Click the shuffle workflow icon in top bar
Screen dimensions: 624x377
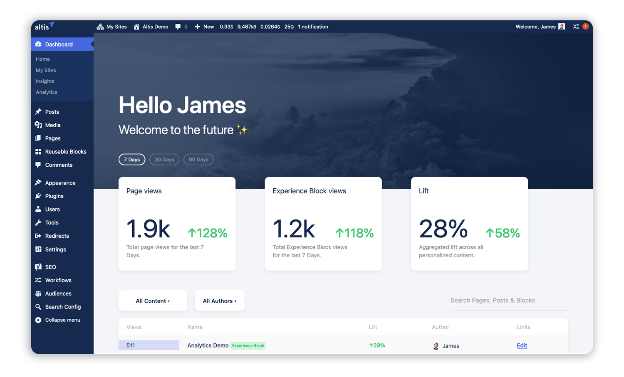coord(576,27)
